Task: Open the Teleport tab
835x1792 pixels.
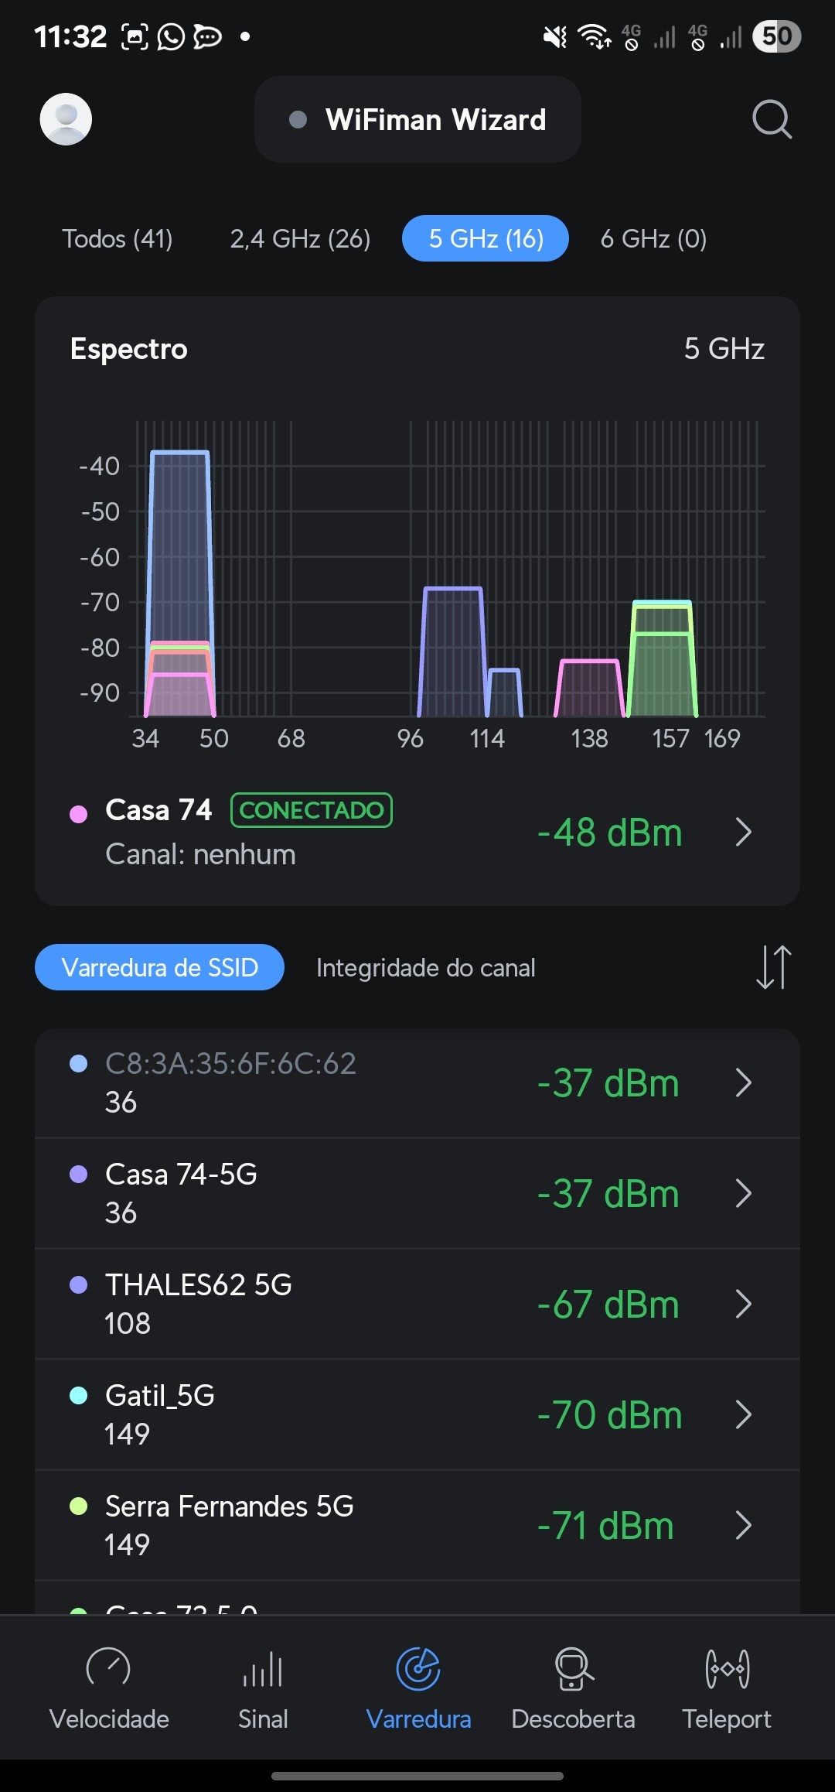Action: click(727, 1687)
